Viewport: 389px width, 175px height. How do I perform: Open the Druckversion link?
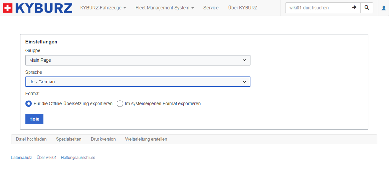(103, 139)
